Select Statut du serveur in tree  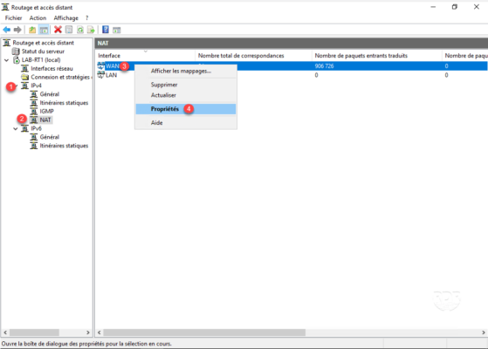[x=43, y=51]
